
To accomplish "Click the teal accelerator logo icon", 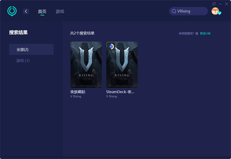I will [x=12, y=11].
